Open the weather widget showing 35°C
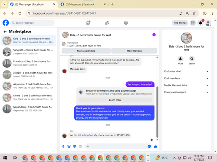This screenshot has height=162, width=217. click(x=161, y=158)
